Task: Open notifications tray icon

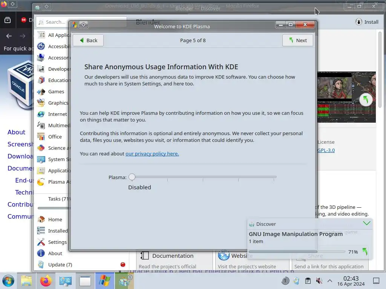Action: pos(285,281)
